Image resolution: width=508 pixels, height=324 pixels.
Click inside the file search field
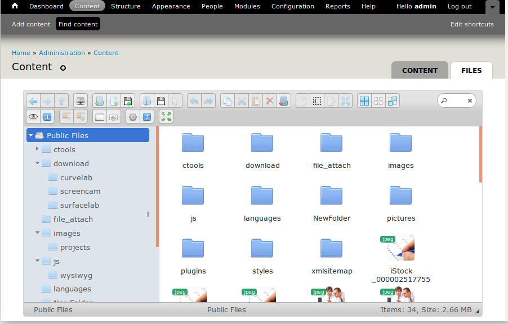coord(456,101)
